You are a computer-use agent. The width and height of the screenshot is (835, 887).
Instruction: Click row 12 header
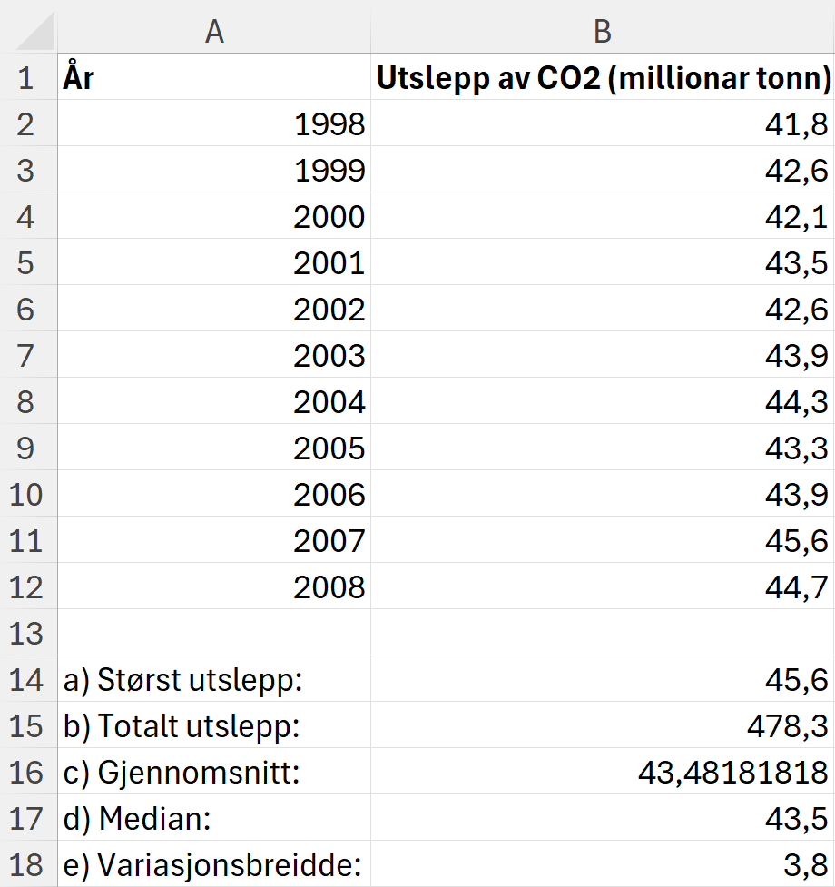27,586
